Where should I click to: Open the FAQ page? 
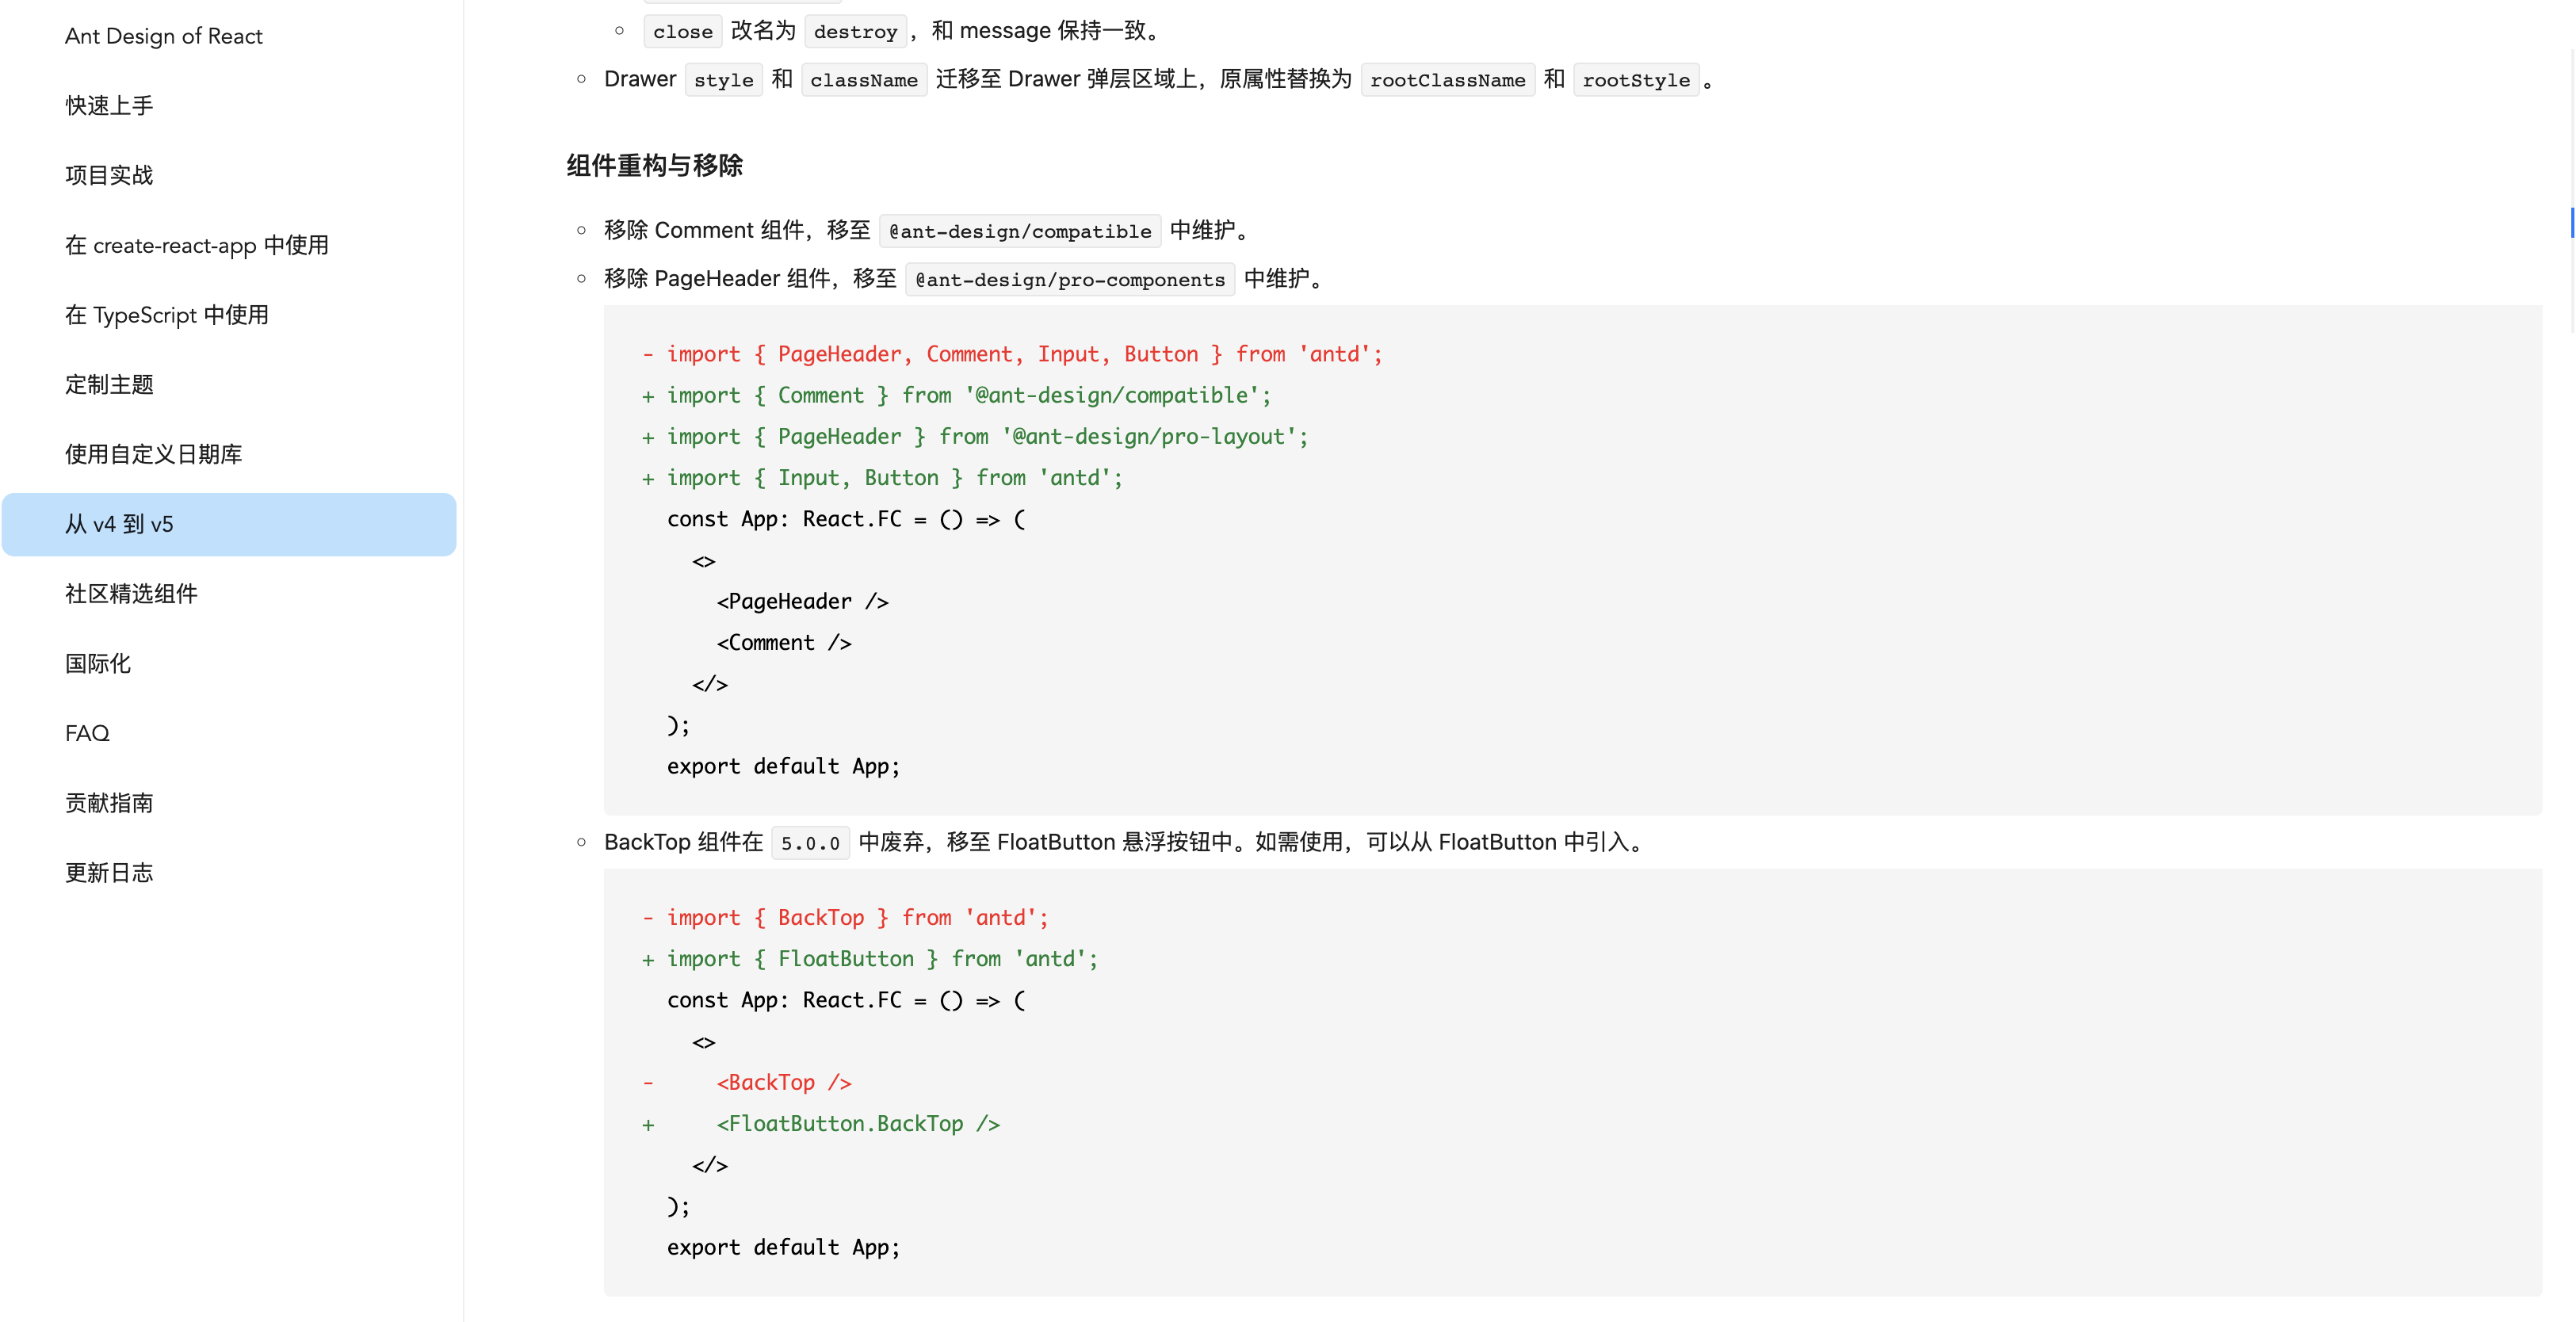[86, 732]
